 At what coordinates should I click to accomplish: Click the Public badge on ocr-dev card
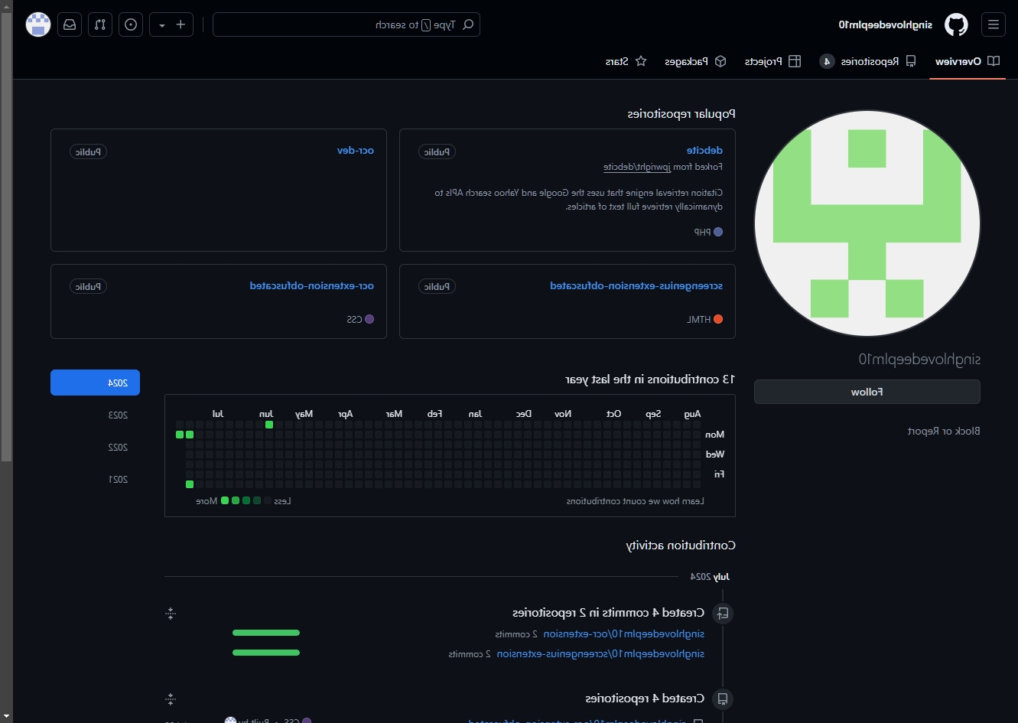(x=88, y=151)
